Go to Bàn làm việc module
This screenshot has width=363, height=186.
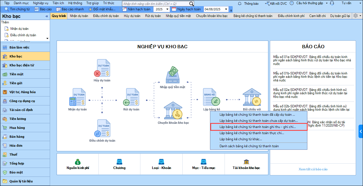[x=25, y=47]
